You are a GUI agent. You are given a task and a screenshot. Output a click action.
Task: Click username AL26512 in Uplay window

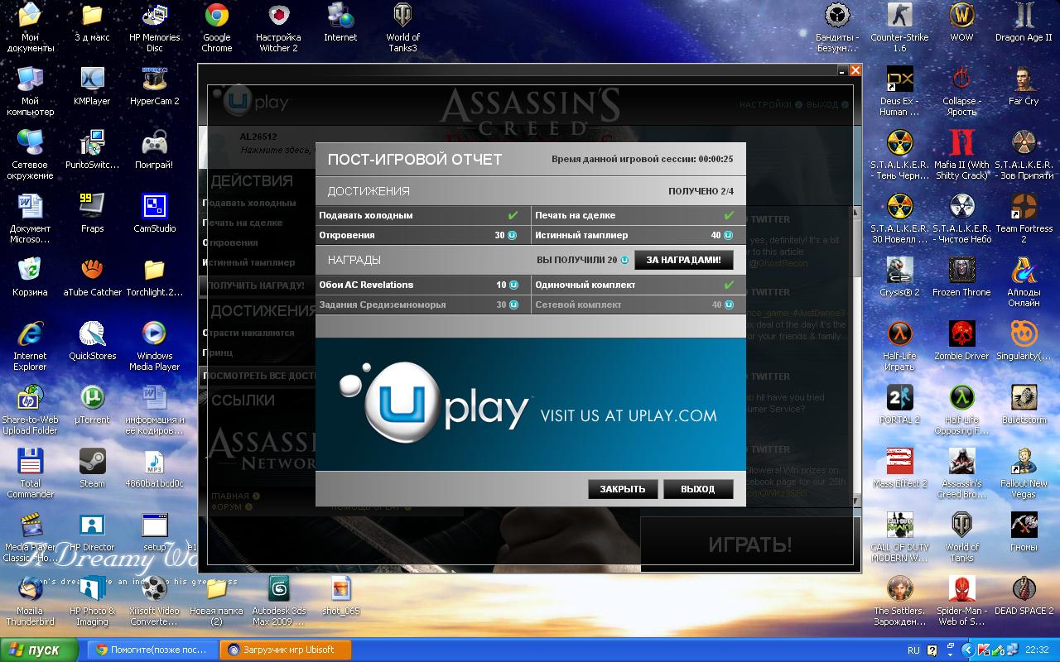tap(258, 137)
